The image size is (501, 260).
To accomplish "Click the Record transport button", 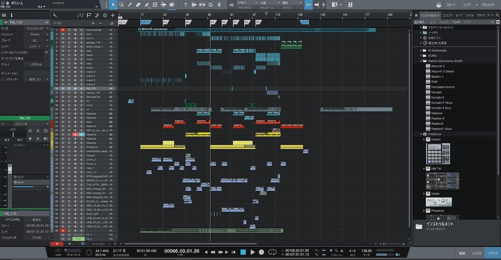I will tap(262, 252).
